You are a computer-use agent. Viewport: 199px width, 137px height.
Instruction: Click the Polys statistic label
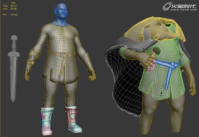coord(5,6)
